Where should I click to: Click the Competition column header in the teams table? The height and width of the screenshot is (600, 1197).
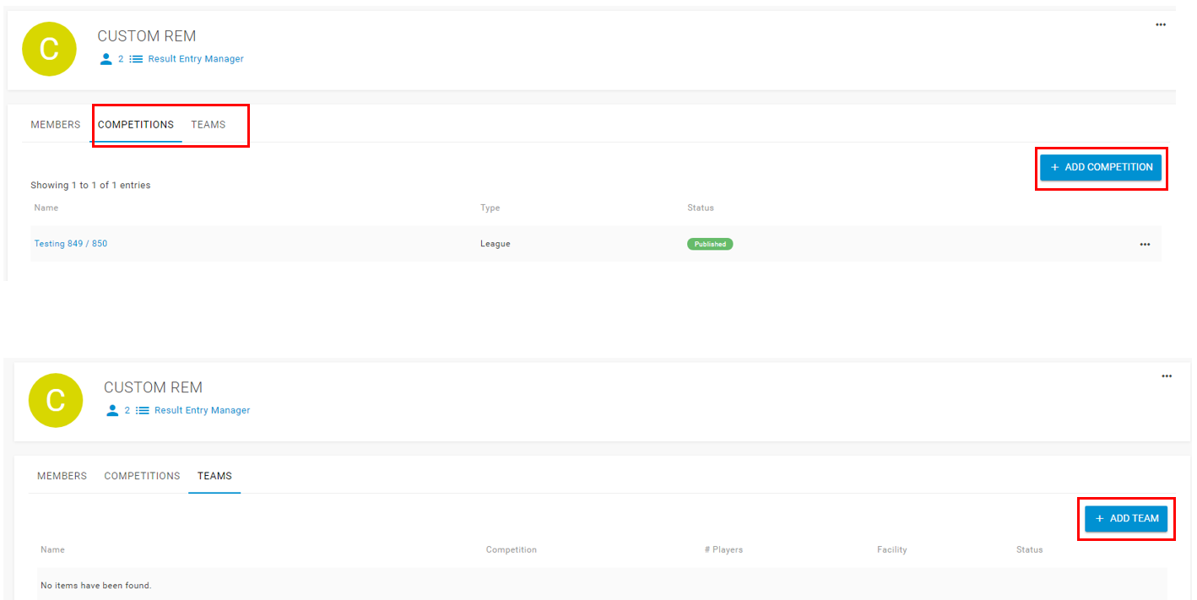pos(512,549)
